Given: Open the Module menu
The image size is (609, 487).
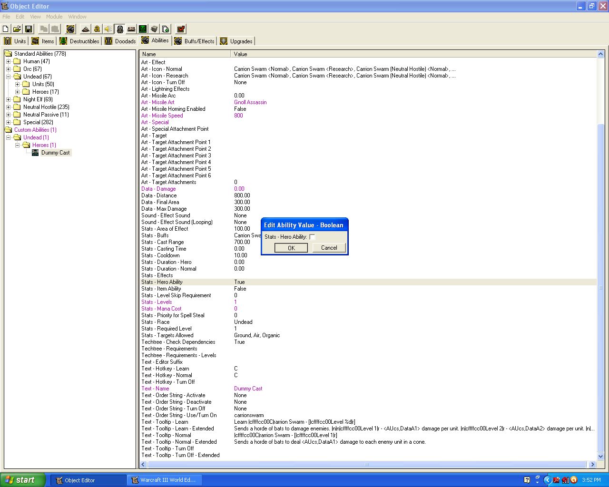Looking at the screenshot, I should 54,17.
